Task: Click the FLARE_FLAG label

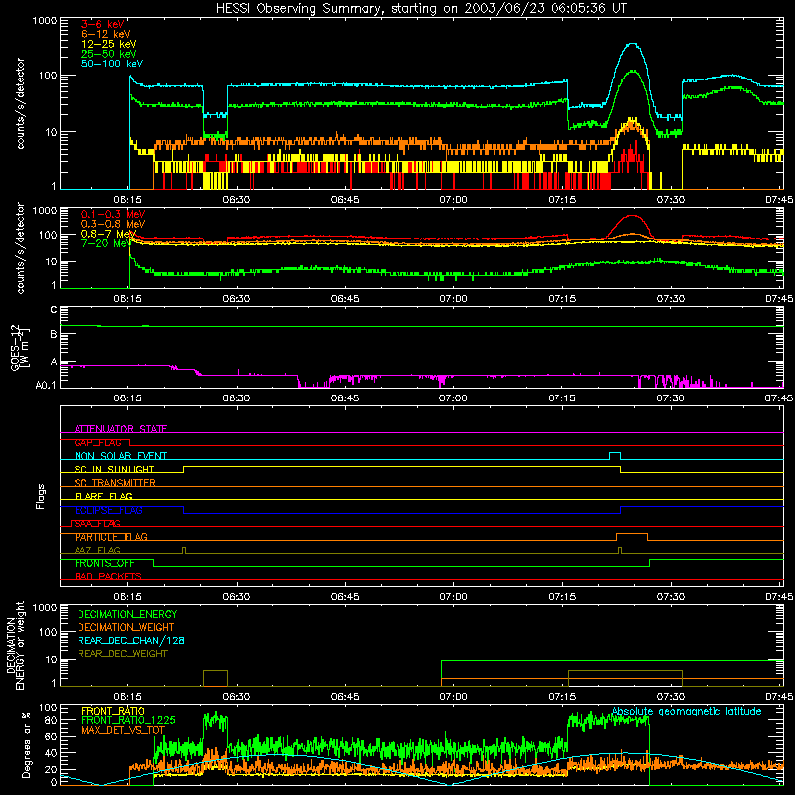Action: click(x=103, y=496)
